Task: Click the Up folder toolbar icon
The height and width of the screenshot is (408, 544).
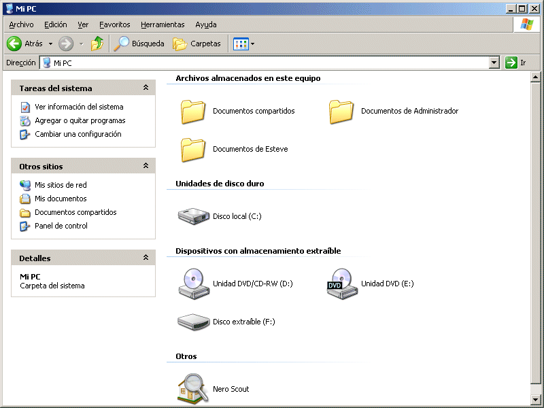Action: tap(97, 44)
